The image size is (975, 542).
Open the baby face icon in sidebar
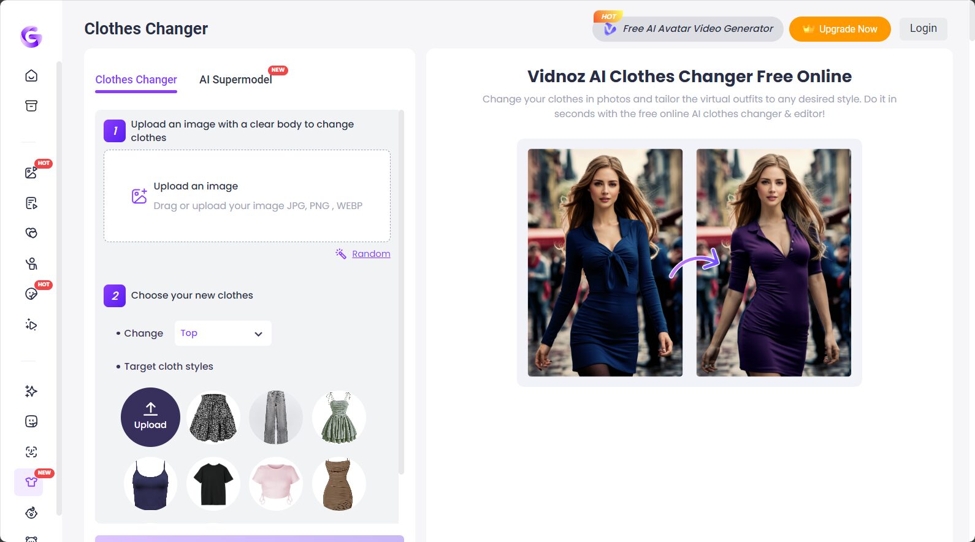[x=31, y=513]
